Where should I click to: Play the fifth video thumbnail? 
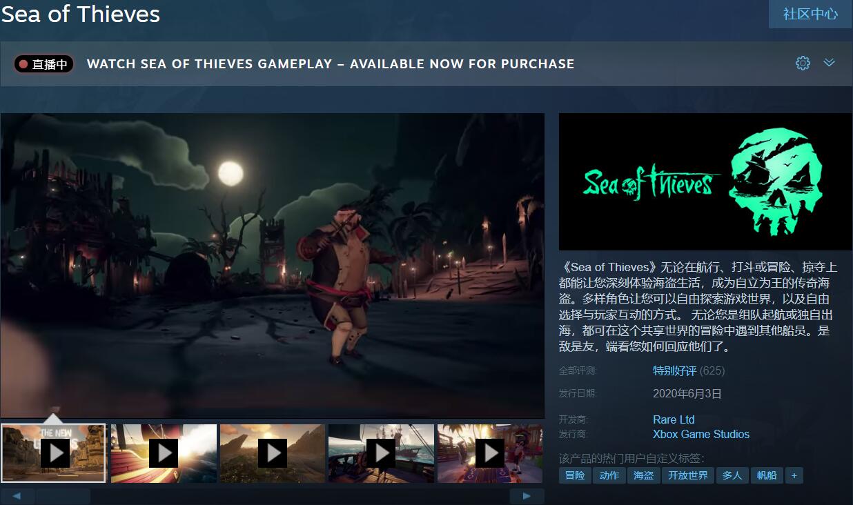click(x=490, y=453)
